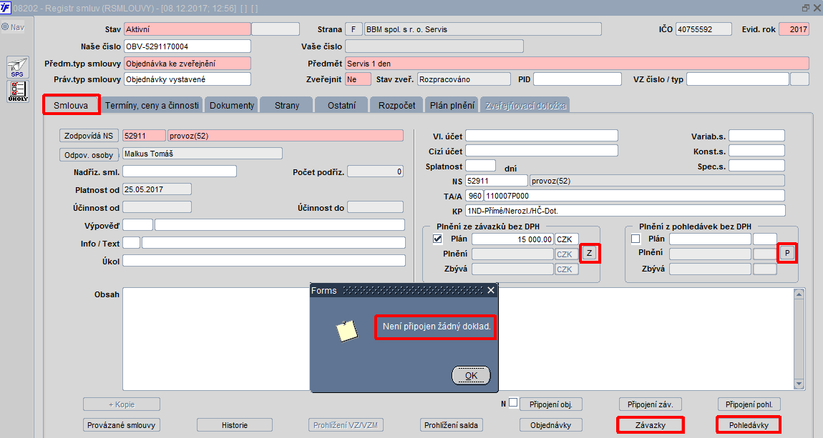Click the Vl. účet field

pos(541,136)
